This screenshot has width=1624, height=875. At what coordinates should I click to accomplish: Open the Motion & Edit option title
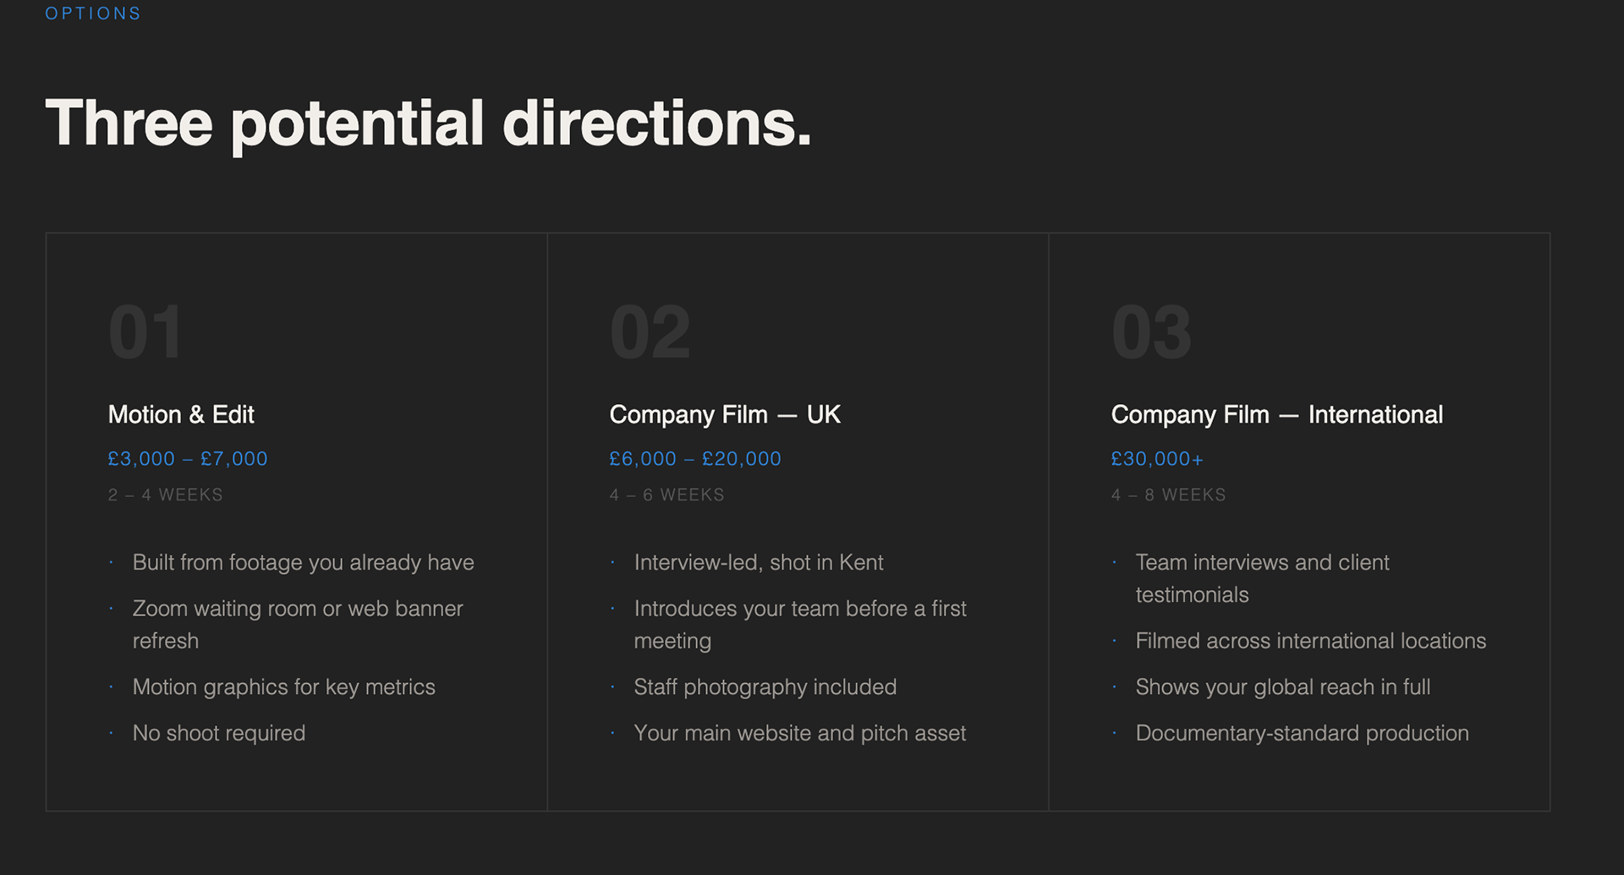(181, 414)
